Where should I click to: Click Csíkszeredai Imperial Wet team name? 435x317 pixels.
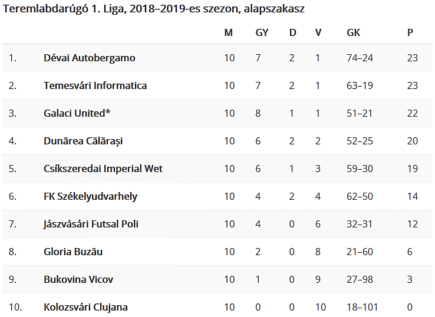(x=103, y=169)
